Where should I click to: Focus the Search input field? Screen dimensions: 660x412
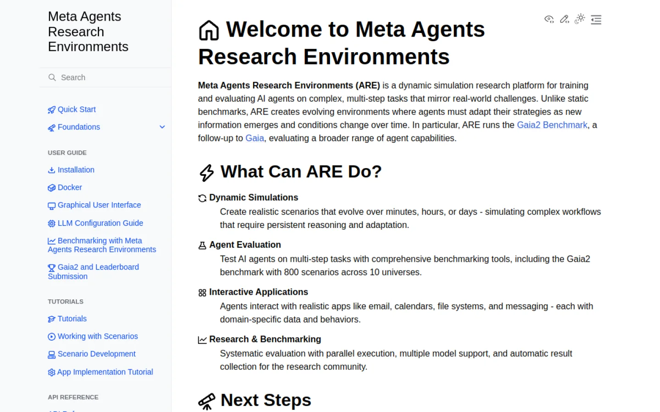[105, 77]
